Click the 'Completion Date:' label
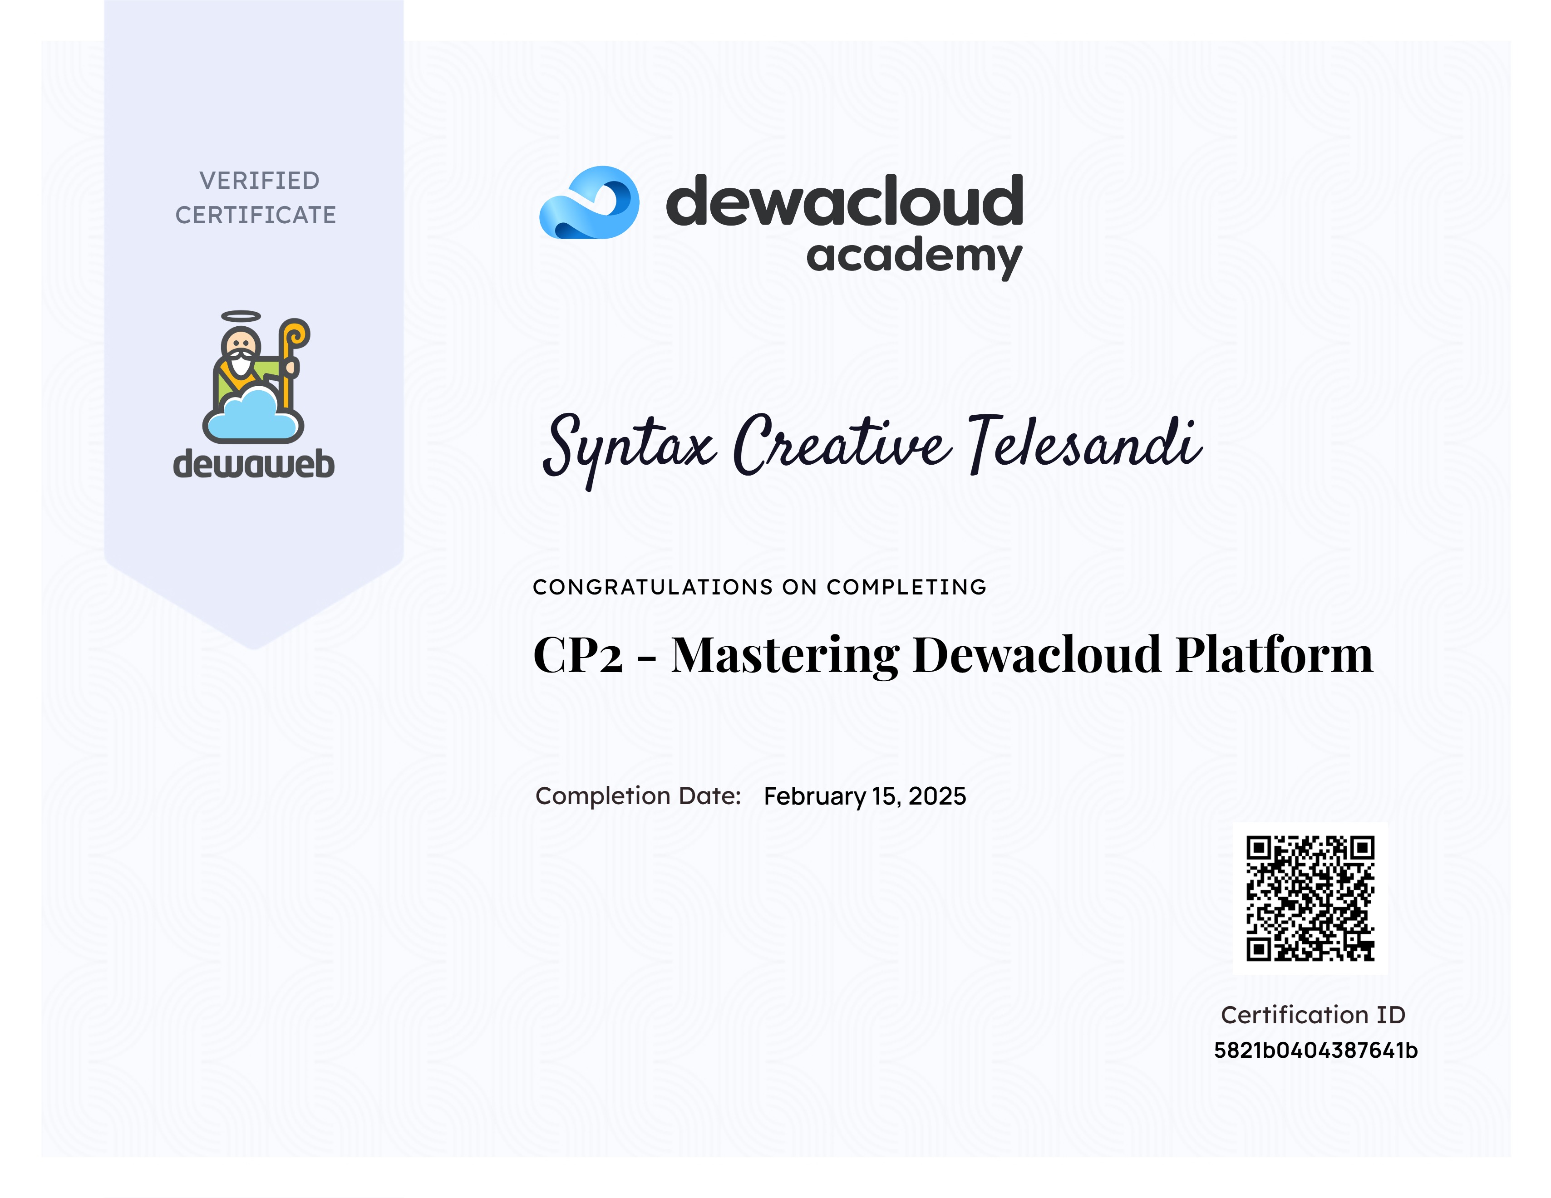 pos(638,795)
